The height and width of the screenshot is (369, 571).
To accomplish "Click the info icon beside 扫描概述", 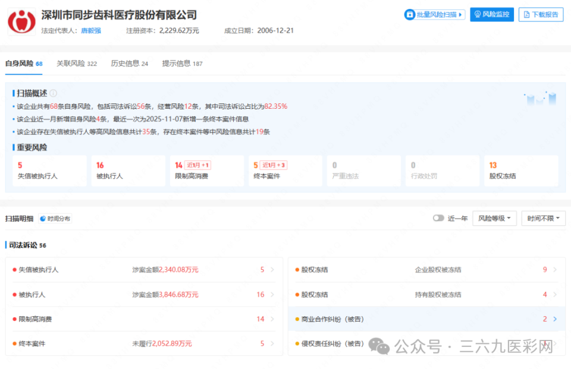I will [54, 93].
